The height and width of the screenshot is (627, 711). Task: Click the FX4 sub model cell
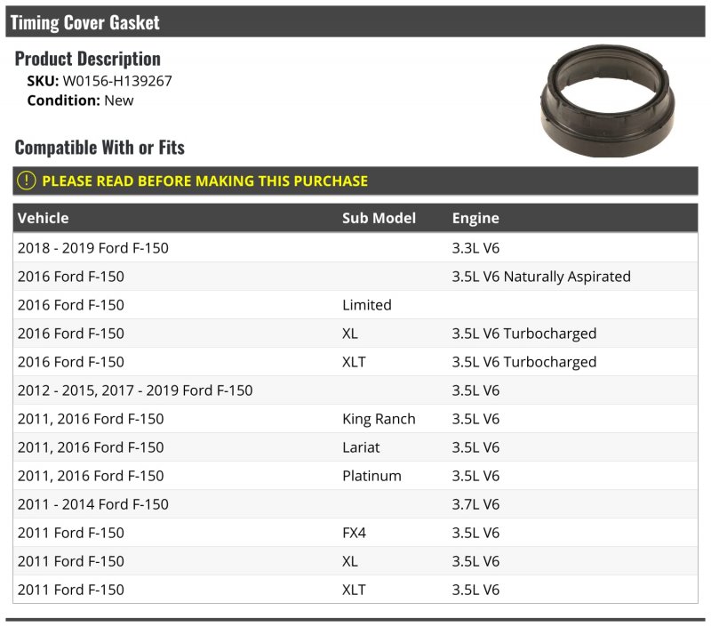[354, 533]
